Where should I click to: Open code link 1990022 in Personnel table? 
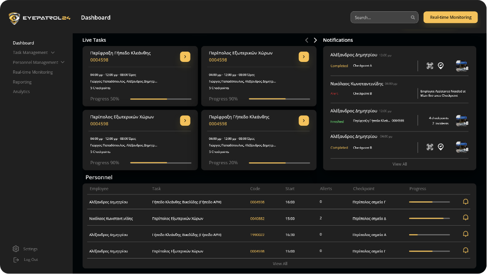[257, 235]
